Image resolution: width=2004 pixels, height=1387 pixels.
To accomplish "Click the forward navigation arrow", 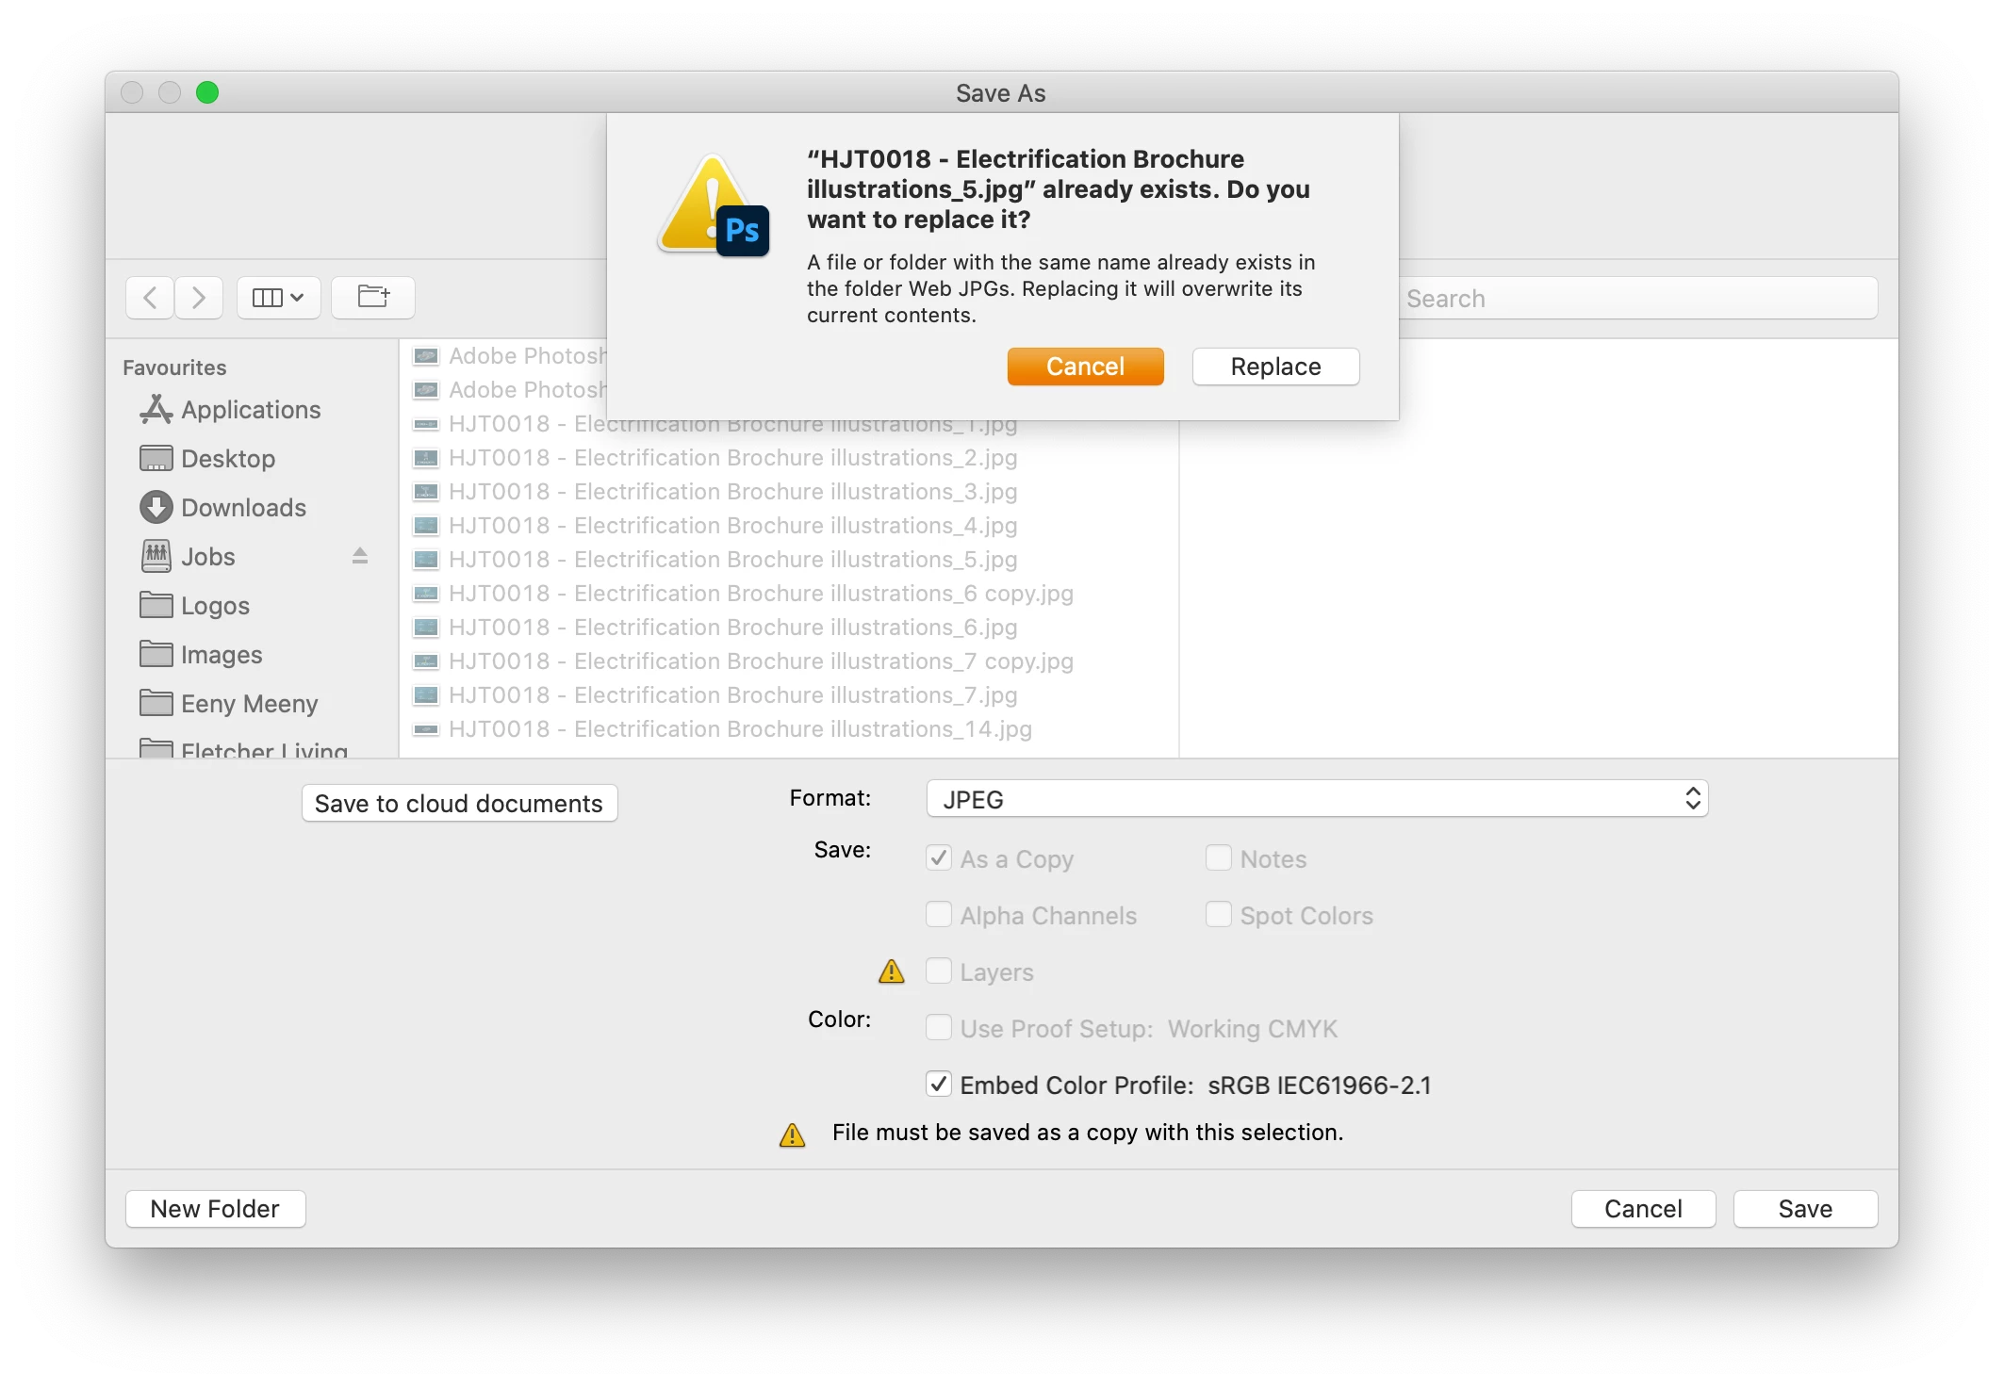I will coord(199,298).
